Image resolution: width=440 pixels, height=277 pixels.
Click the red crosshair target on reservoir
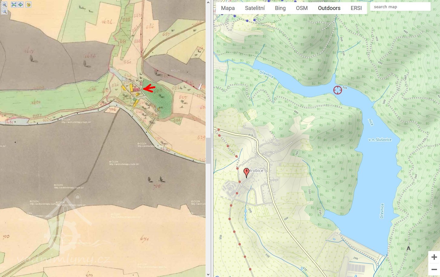click(337, 90)
